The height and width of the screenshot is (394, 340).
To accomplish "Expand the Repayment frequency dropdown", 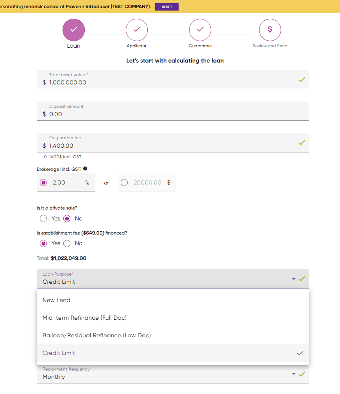I will coord(173,374).
